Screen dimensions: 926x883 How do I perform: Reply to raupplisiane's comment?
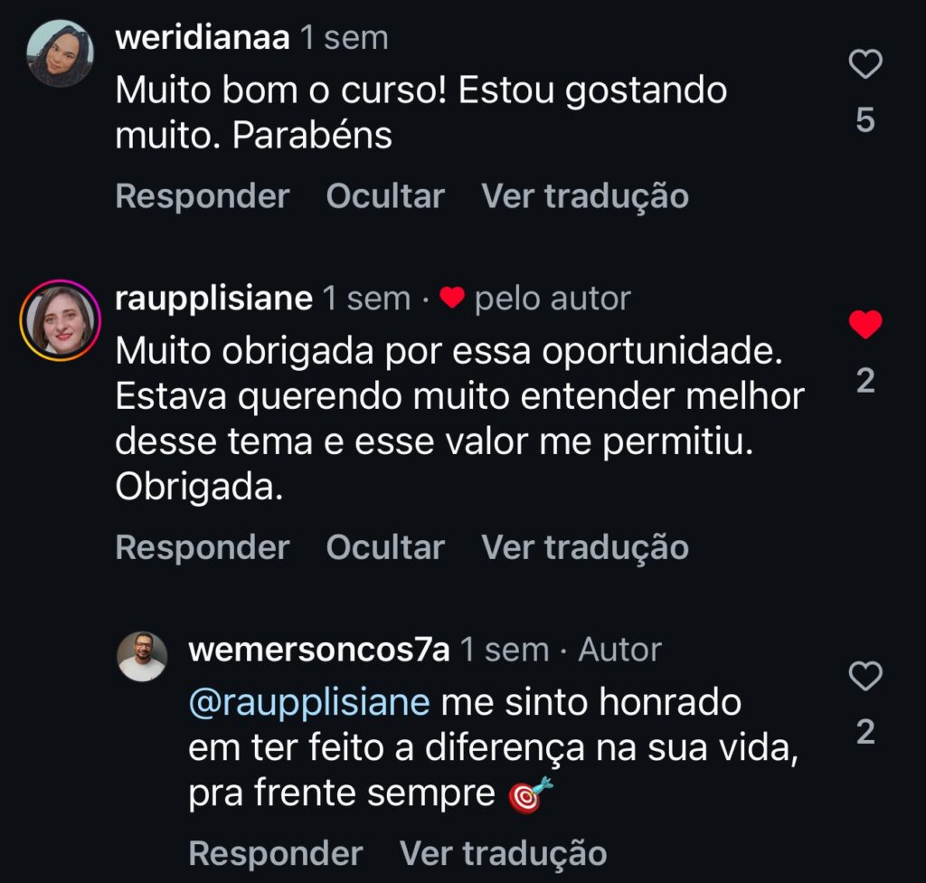click(x=203, y=547)
